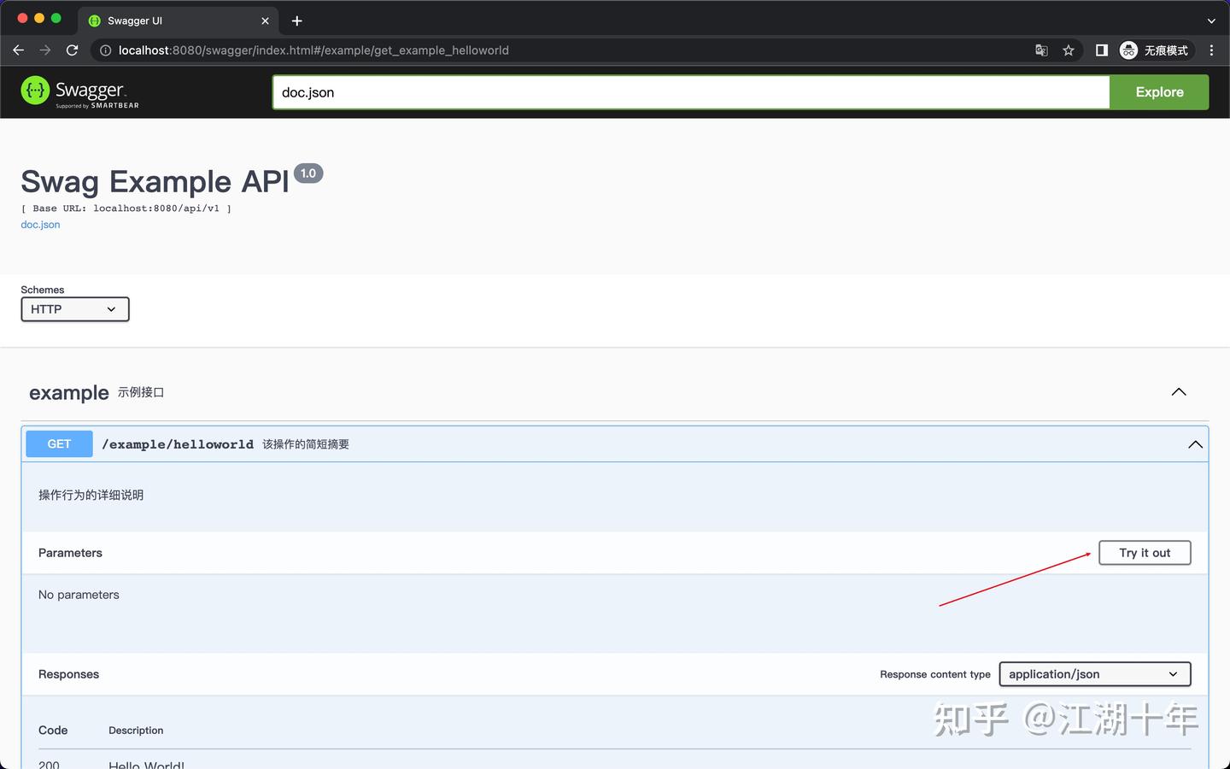Open the browser menu with three dots

1210,50
